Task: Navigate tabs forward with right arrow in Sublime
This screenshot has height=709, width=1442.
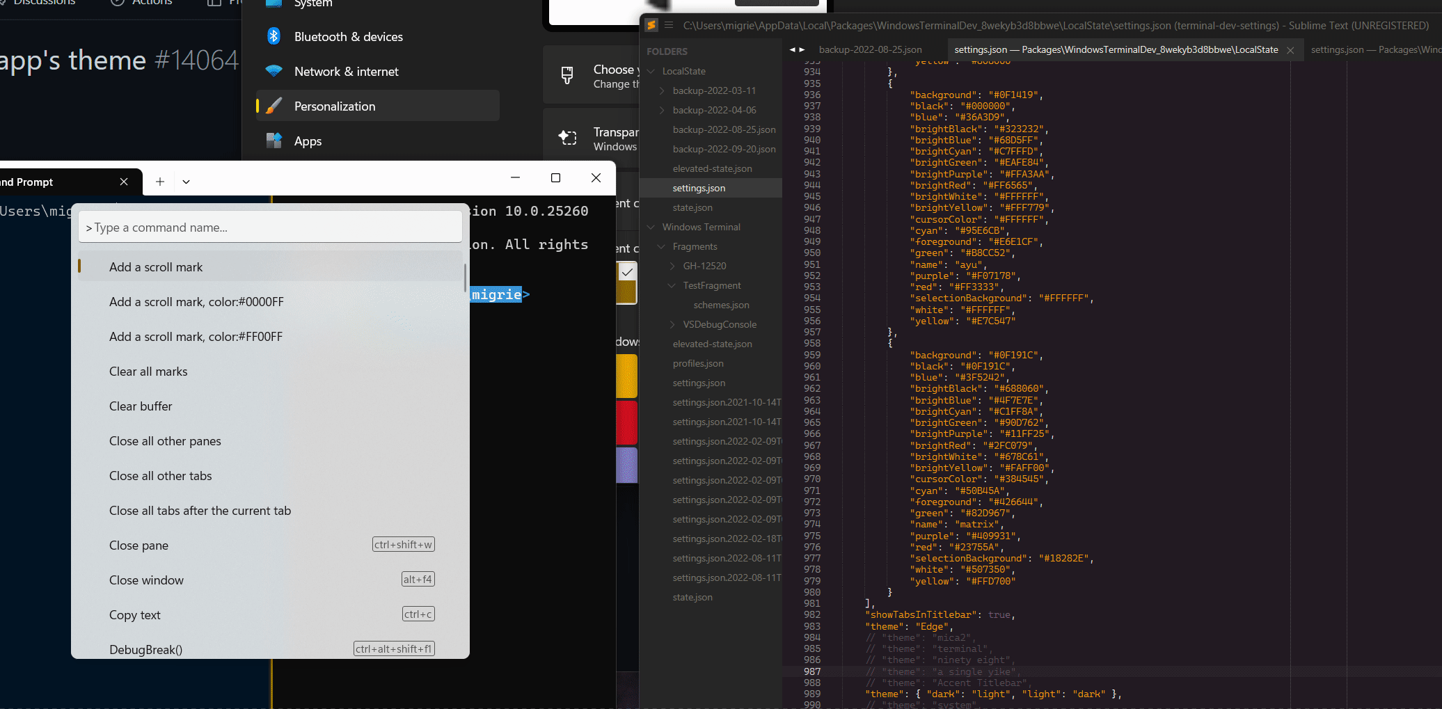Action: click(802, 49)
